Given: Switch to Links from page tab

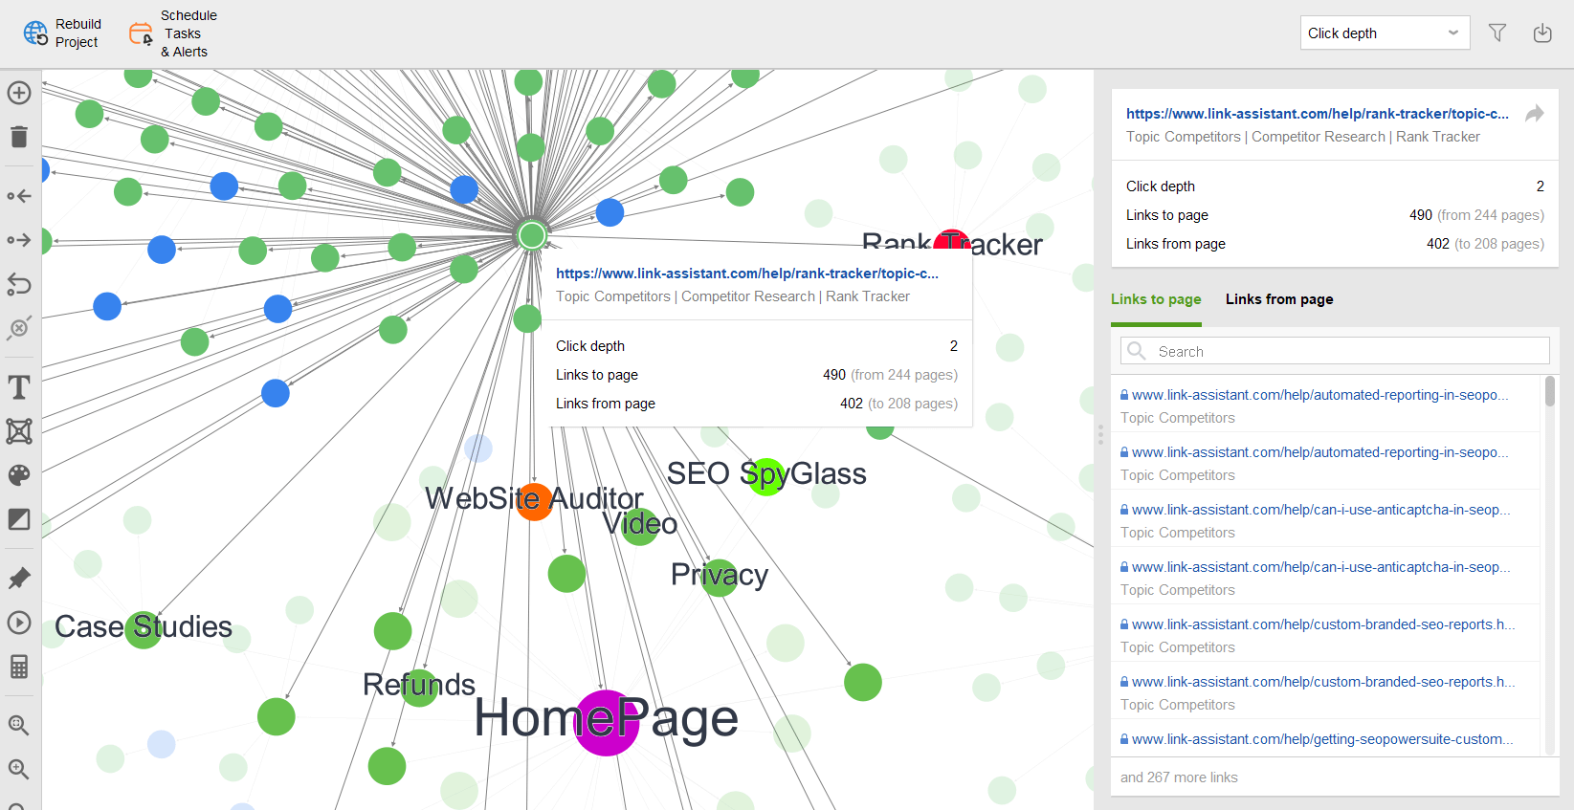Looking at the screenshot, I should 1279,299.
